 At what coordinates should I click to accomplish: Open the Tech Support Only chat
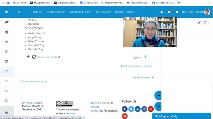coord(181,116)
